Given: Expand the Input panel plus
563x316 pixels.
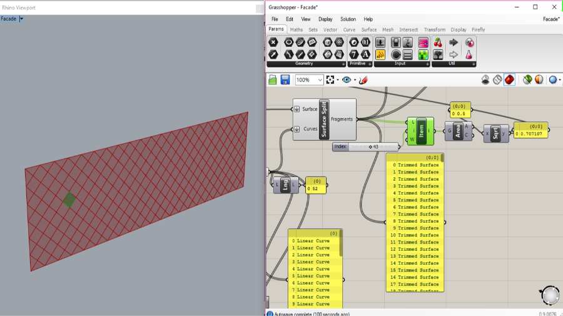Looking at the screenshot, I should tap(427, 64).
